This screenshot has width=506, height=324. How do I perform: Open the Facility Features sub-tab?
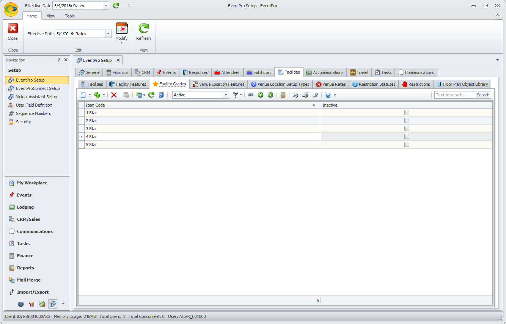pyautogui.click(x=127, y=84)
